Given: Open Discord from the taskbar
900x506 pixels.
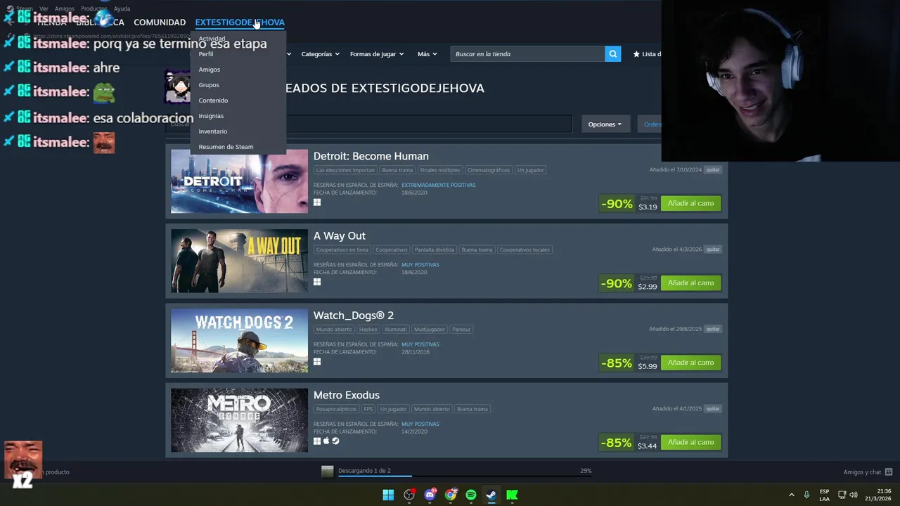Looking at the screenshot, I should point(430,495).
